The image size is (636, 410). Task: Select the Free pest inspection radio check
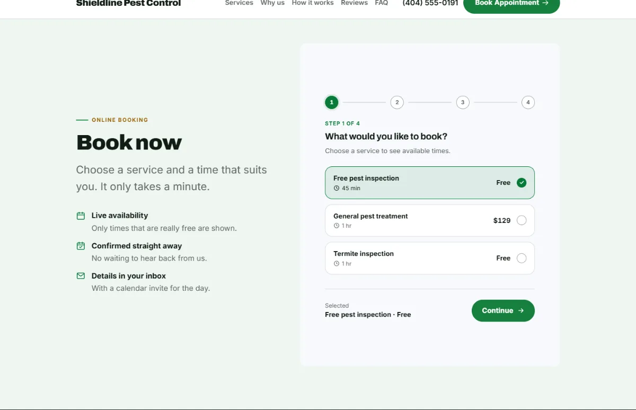(x=522, y=183)
